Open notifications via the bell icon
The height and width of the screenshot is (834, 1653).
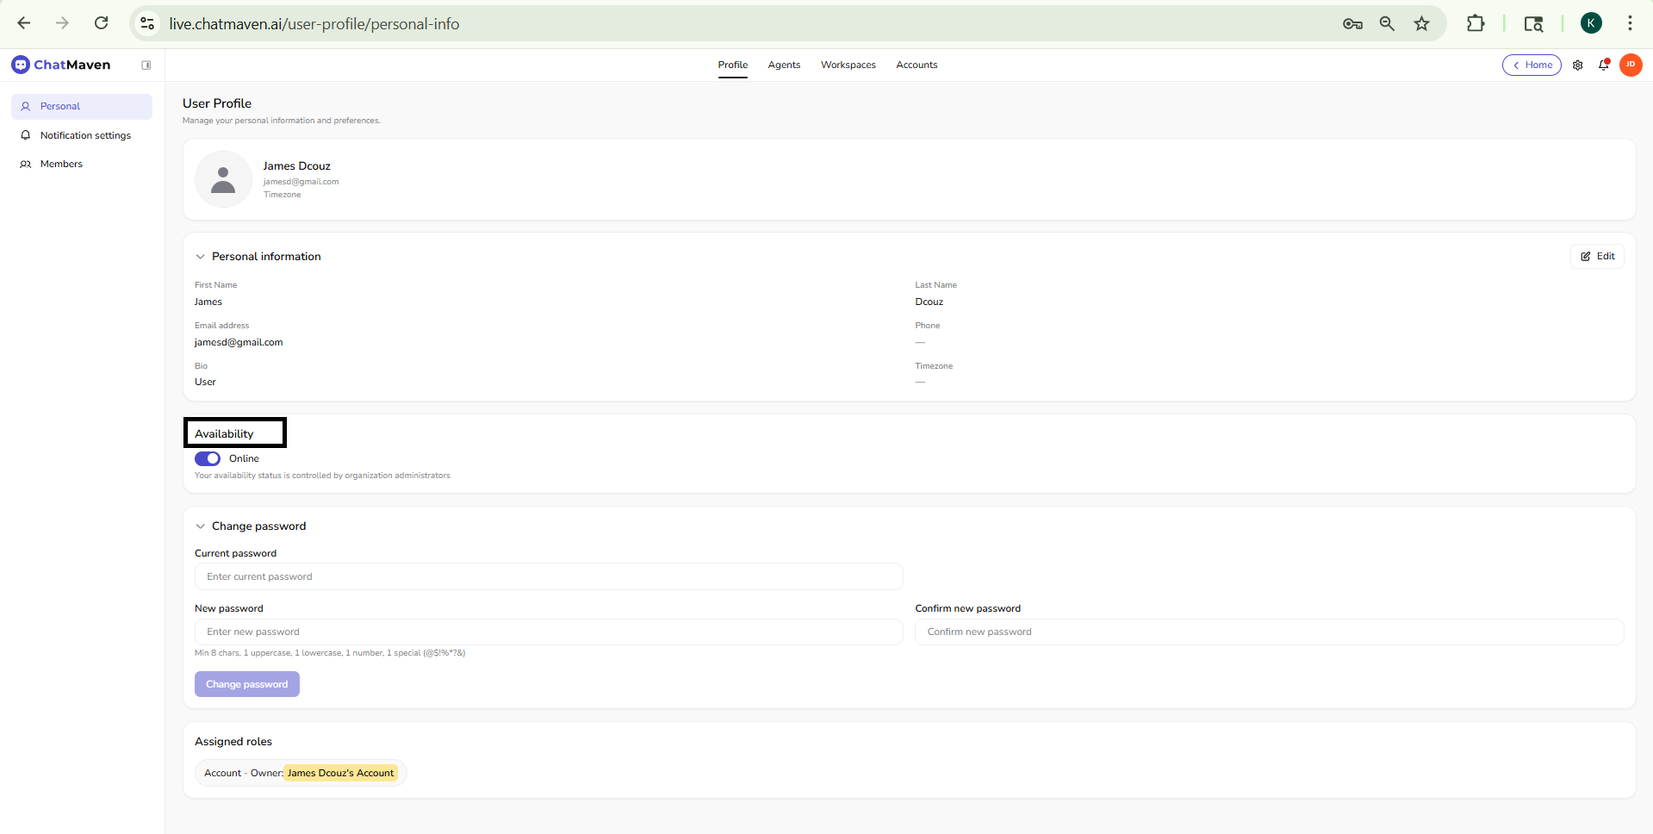pos(1604,65)
